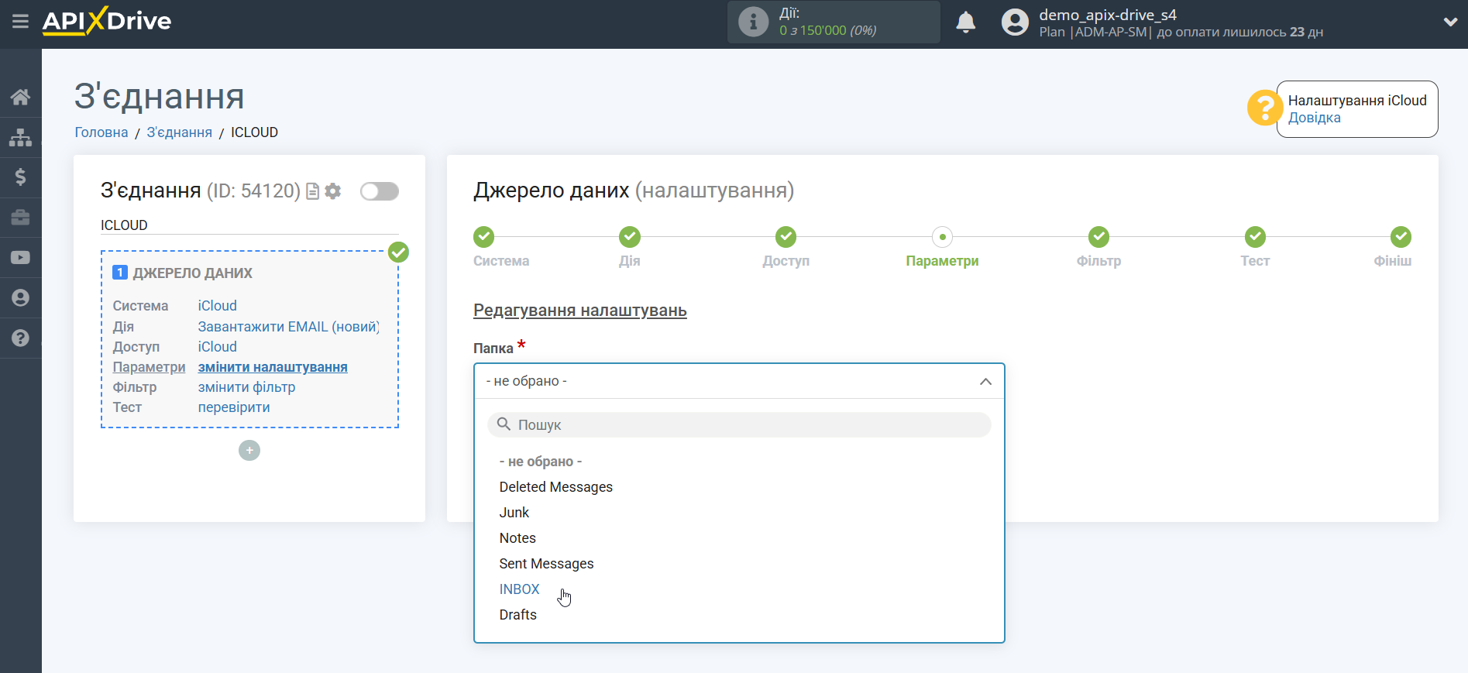The image size is (1468, 673).
Task: Open the help question icon in sidebar
Action: coord(20,338)
